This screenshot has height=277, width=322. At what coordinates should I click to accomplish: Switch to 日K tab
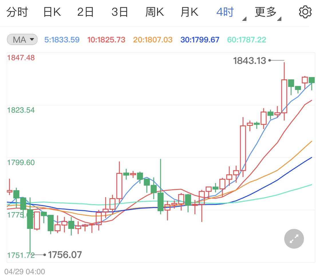click(52, 12)
